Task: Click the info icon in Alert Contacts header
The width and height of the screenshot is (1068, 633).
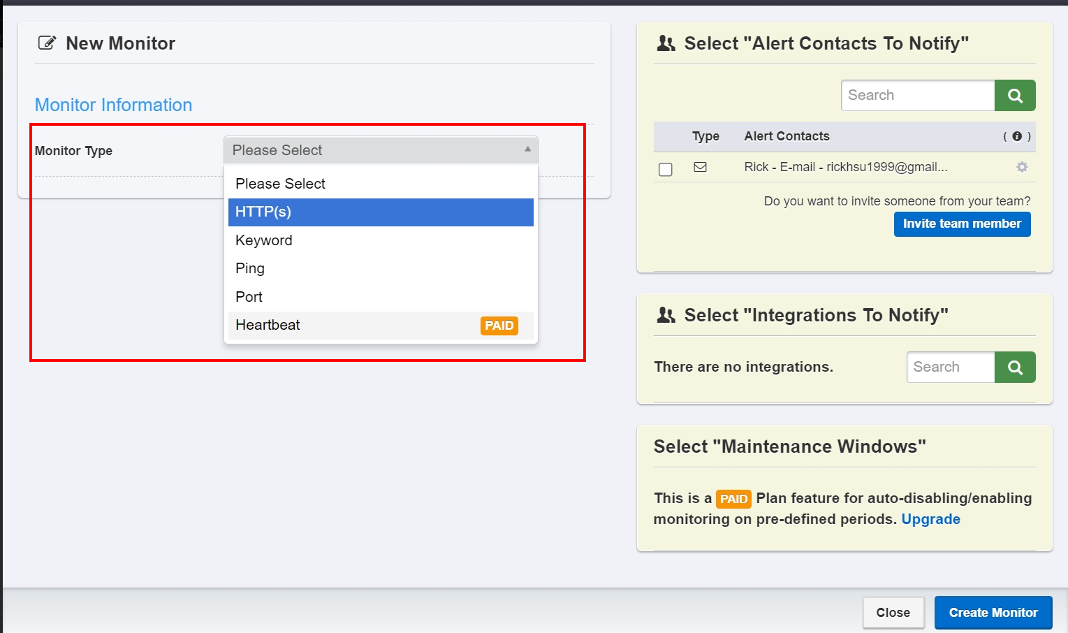Action: tap(1017, 137)
